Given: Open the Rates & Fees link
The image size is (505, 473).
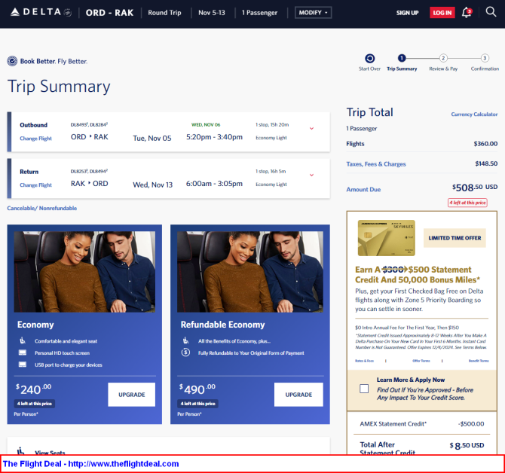Looking at the screenshot, I should tap(364, 361).
